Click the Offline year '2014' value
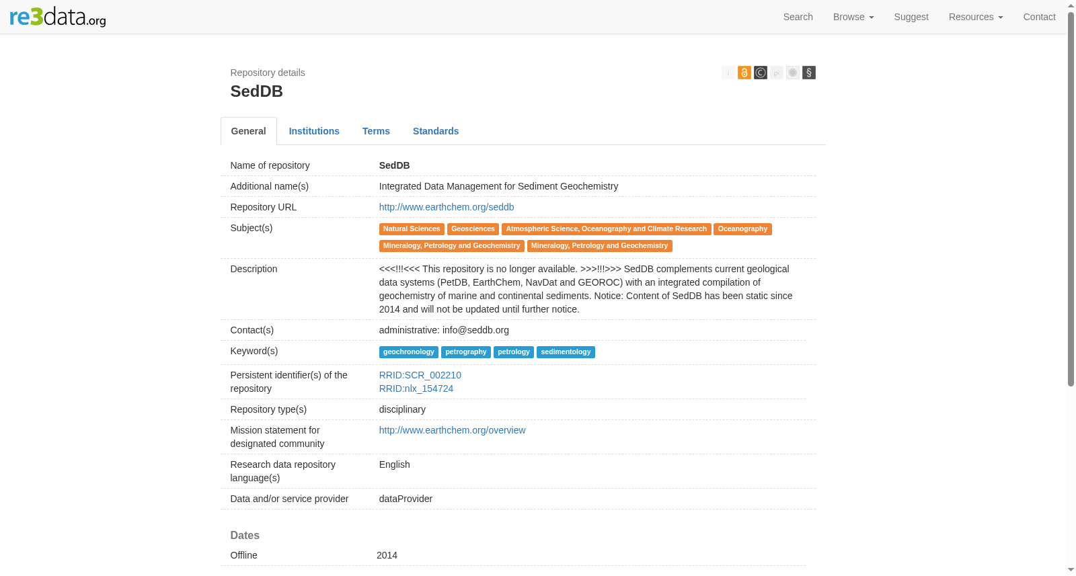 tap(387, 555)
